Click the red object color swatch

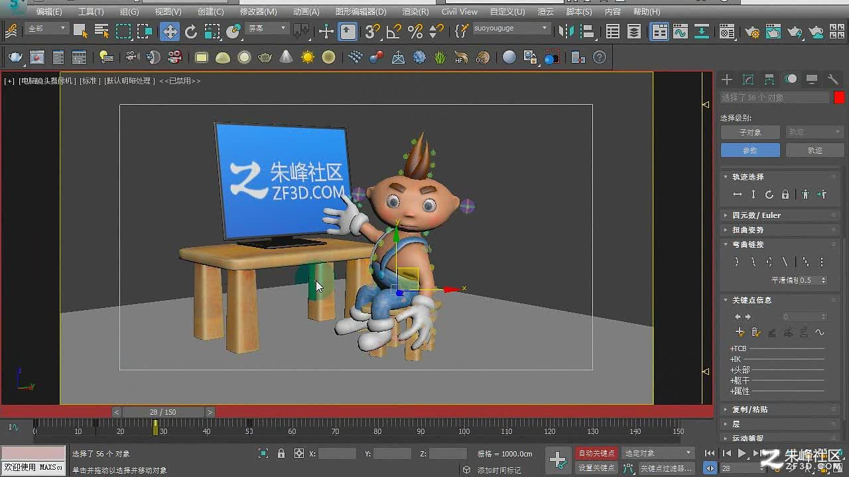[x=839, y=97]
